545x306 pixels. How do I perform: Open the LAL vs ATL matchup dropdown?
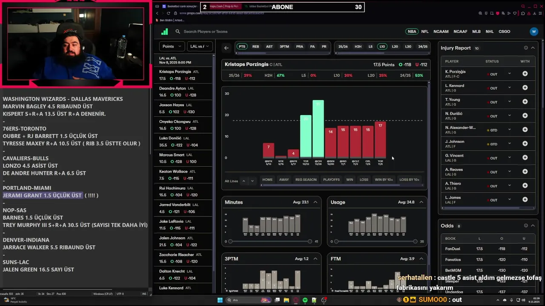coord(200,46)
